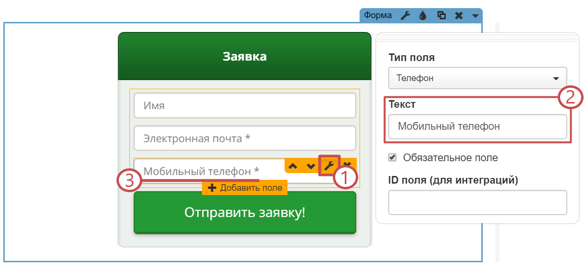Open form settings wrench in Форма toolbar
584x268 pixels.
pos(405,15)
